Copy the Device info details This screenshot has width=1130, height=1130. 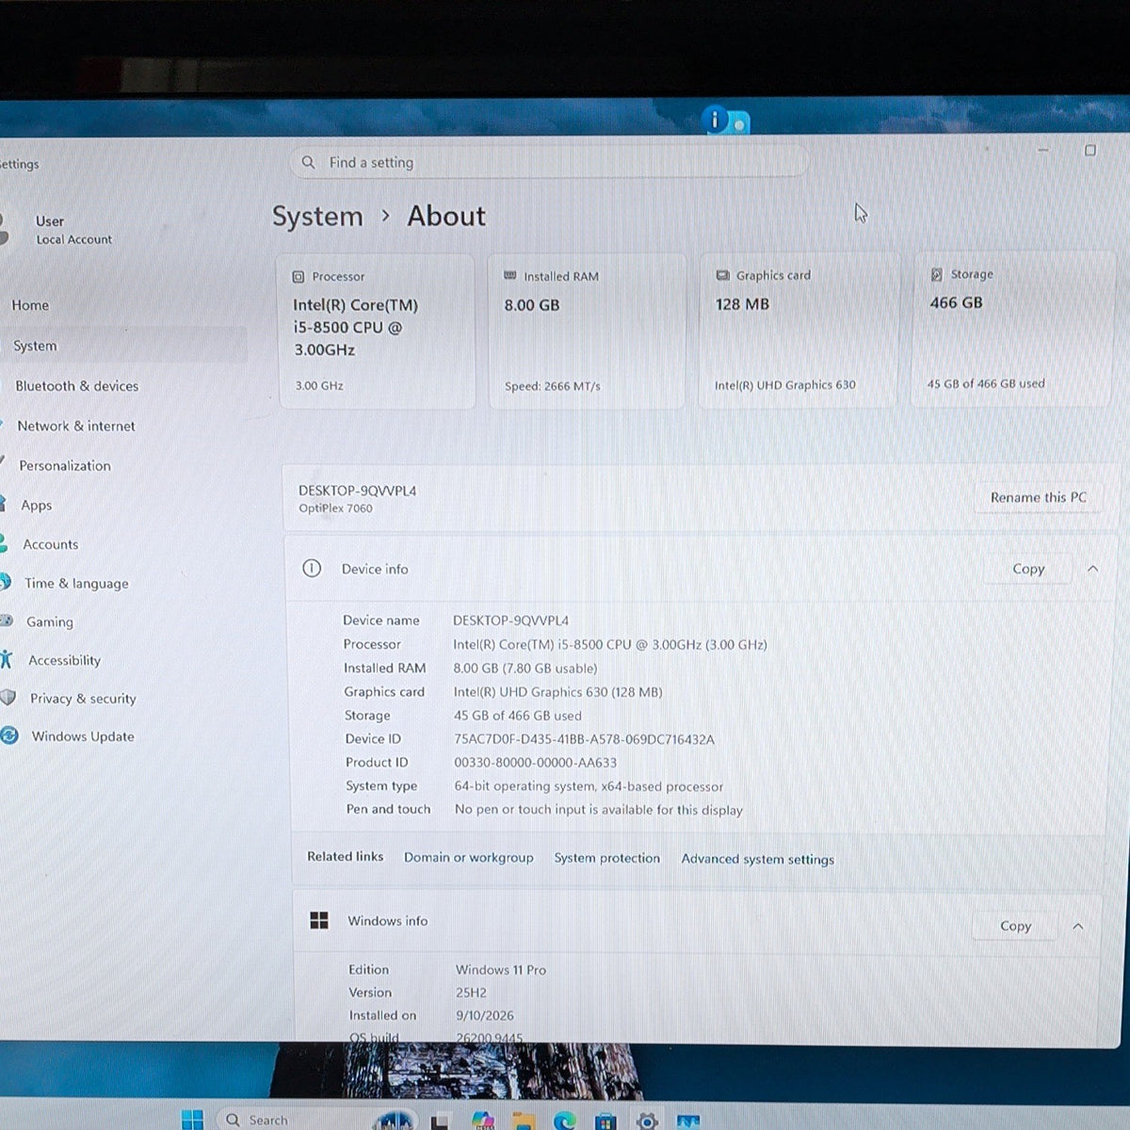(x=1028, y=569)
